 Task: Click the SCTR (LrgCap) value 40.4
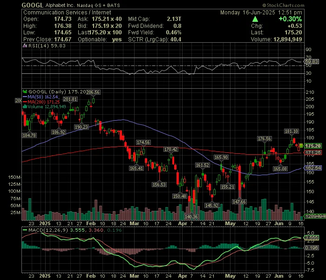pyautogui.click(x=176, y=39)
